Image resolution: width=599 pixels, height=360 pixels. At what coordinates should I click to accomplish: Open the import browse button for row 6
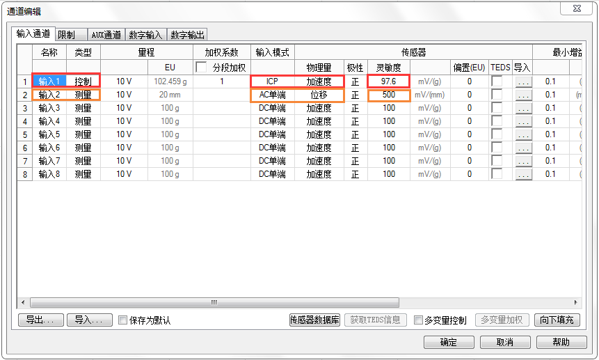point(523,148)
